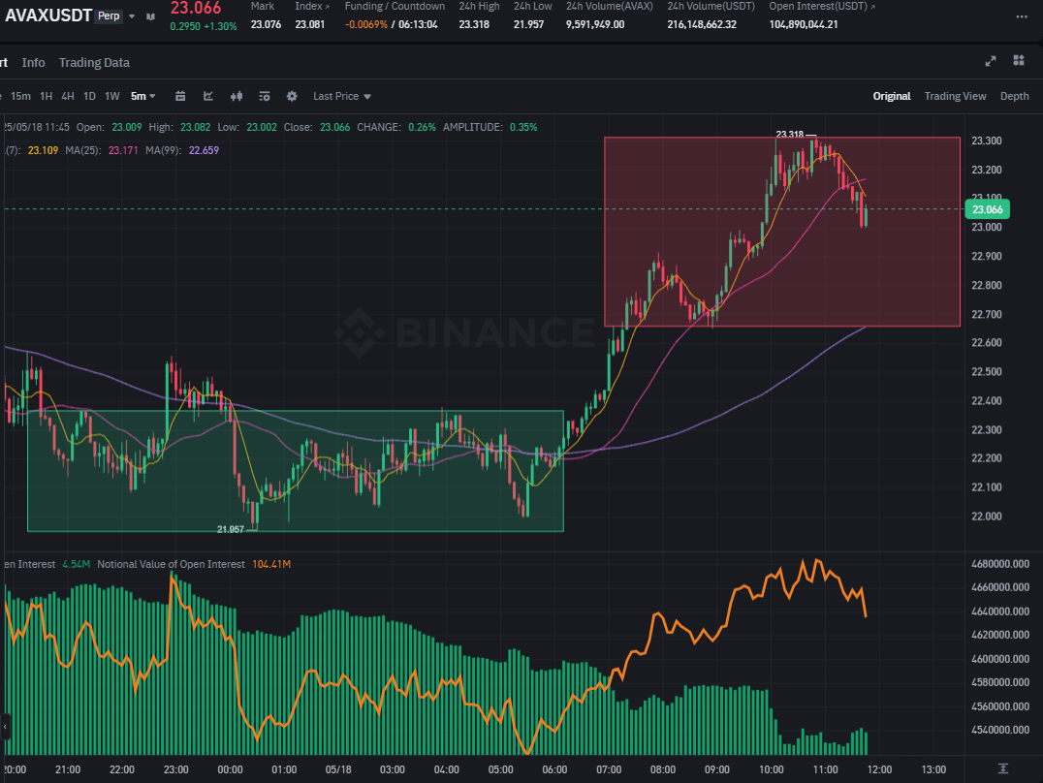Image resolution: width=1043 pixels, height=783 pixels.
Task: Open the calendar date picker icon
Action: 180,97
